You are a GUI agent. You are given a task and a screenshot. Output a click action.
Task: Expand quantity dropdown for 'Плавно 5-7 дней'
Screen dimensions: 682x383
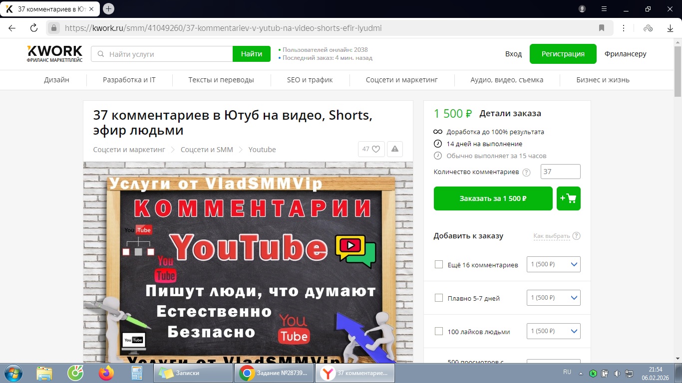[x=554, y=298]
